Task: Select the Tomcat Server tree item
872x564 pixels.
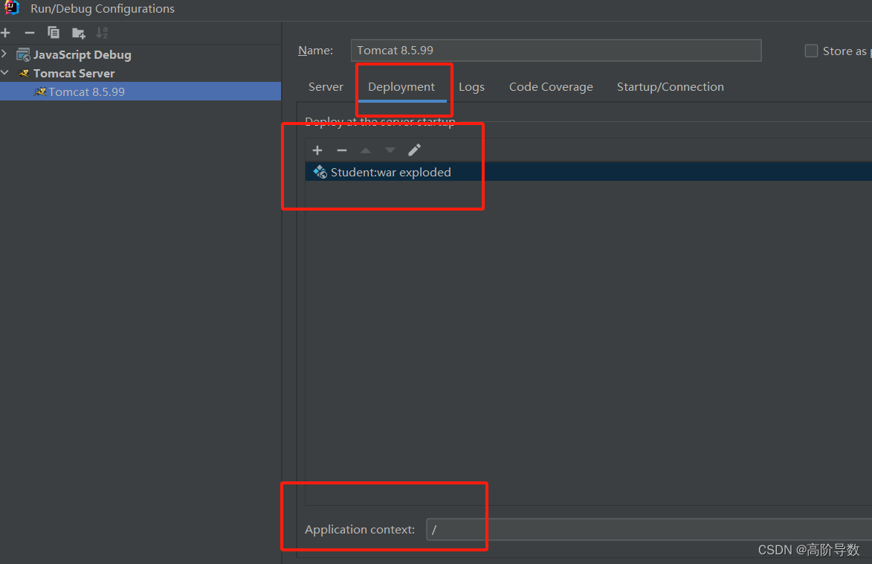Action: pos(74,73)
